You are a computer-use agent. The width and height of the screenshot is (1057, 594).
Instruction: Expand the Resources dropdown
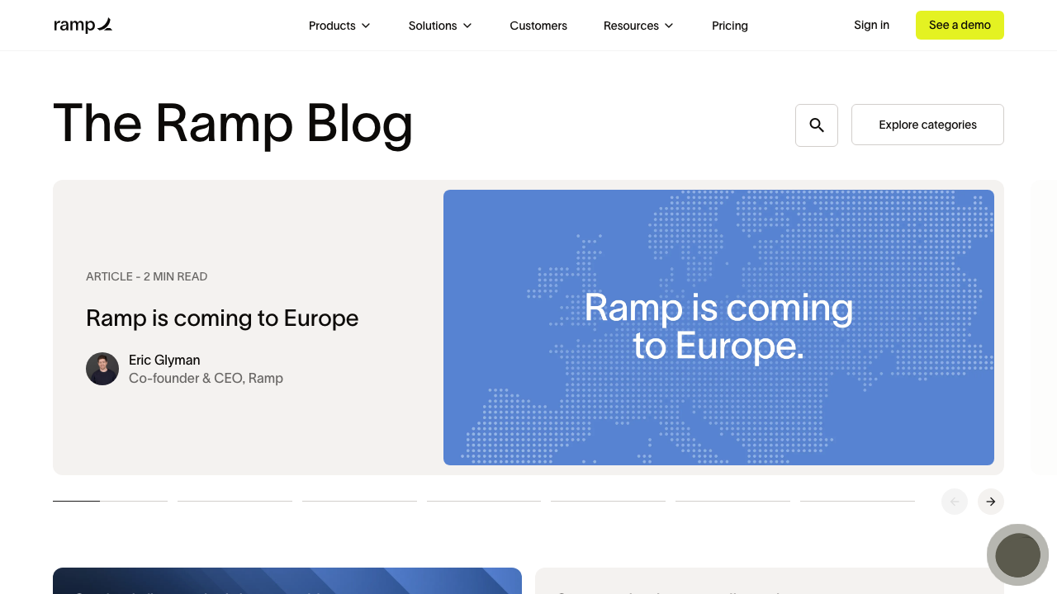coord(638,26)
